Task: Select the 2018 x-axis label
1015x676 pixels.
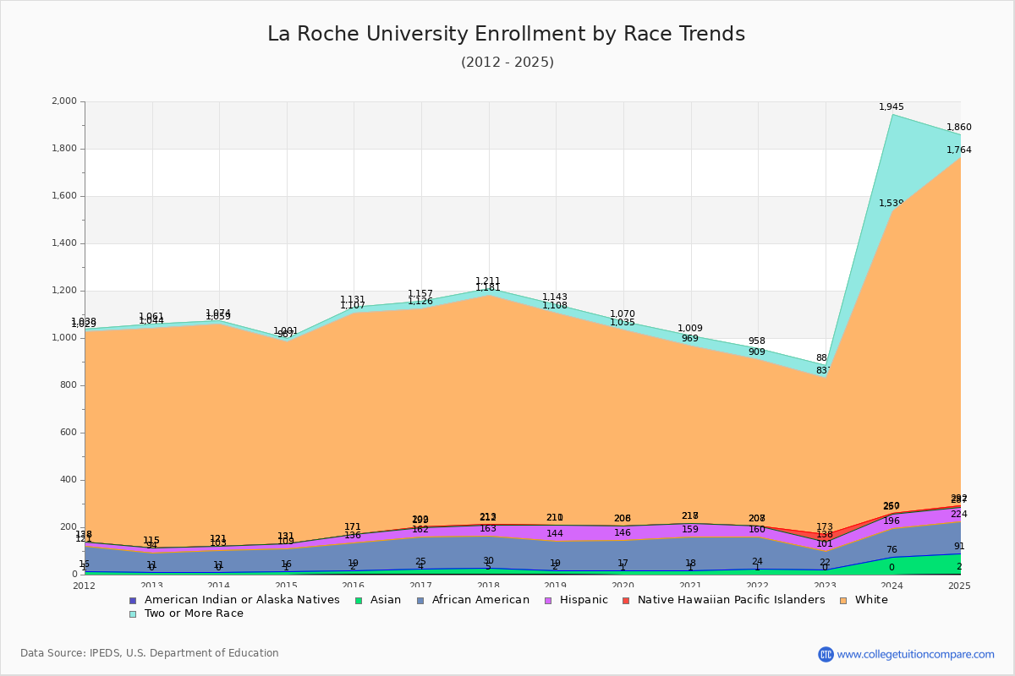Action: pos(489,586)
